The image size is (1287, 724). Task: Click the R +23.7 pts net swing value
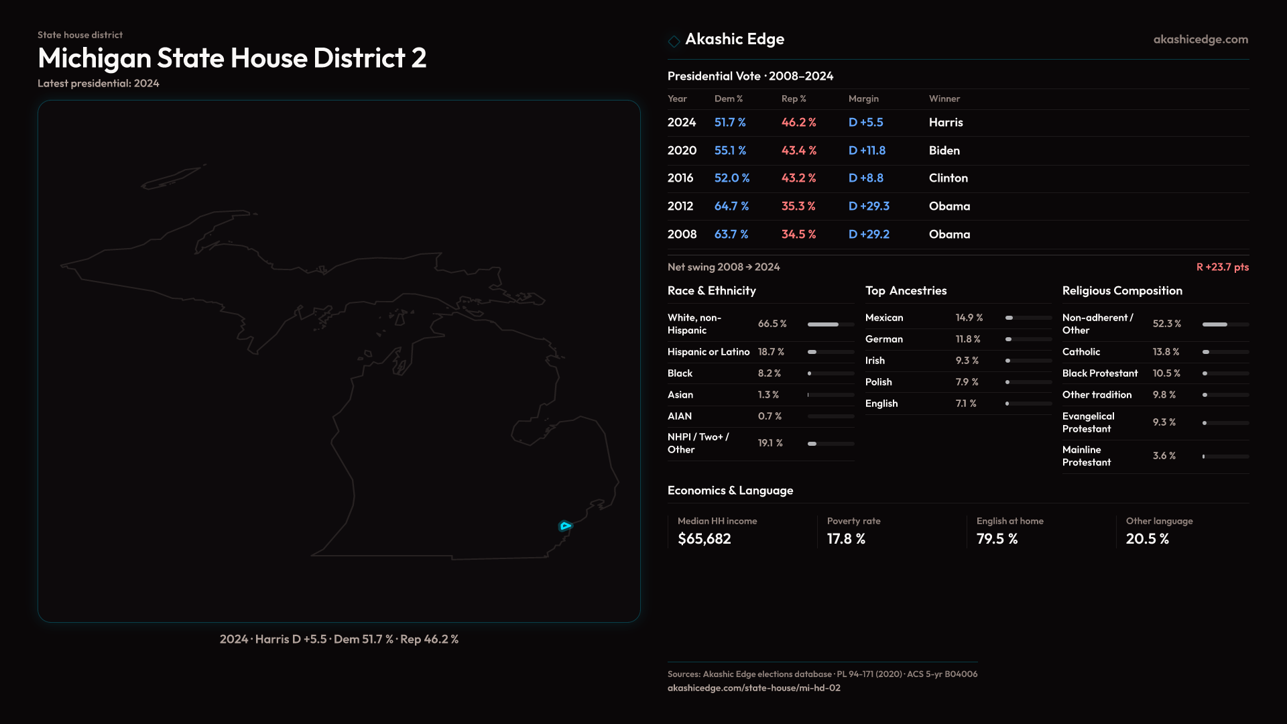coord(1222,267)
